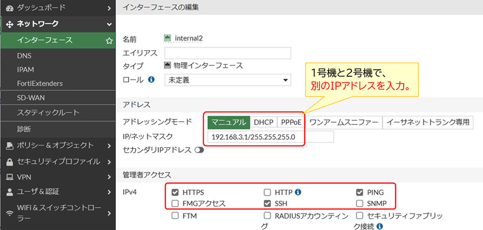Click the セキュリティプロファイル lock icon
This screenshot has width=483, height=230.
(10, 161)
